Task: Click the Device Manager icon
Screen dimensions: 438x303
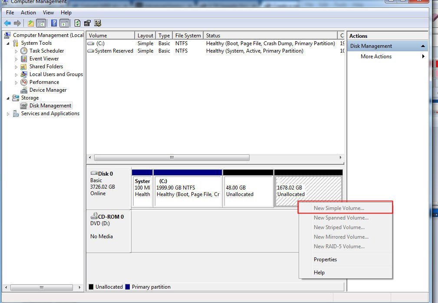Action: [24, 90]
